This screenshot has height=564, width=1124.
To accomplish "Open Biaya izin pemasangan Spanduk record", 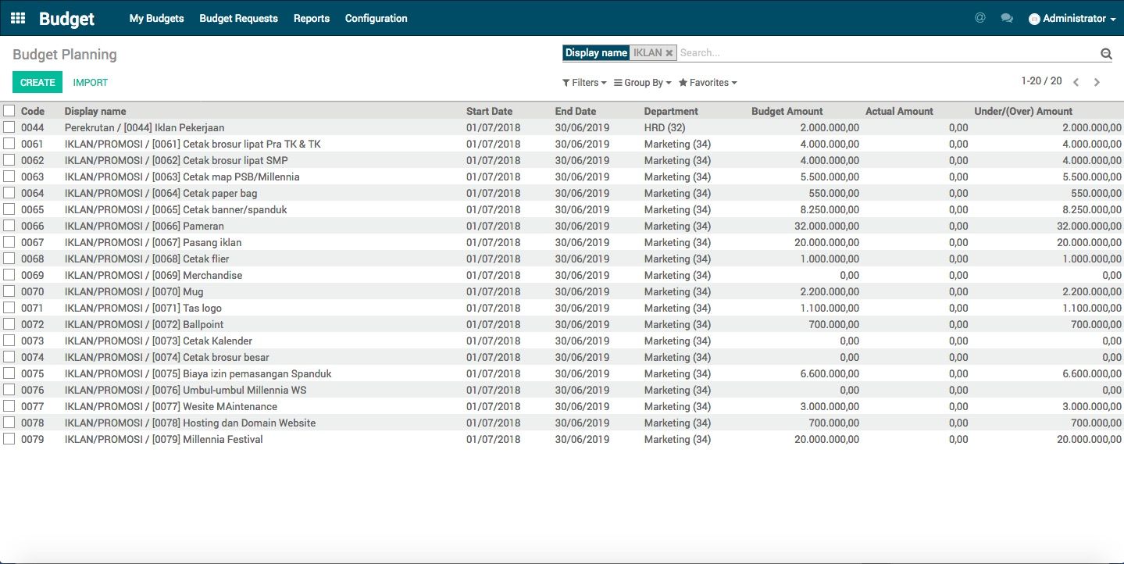I will 198,373.
